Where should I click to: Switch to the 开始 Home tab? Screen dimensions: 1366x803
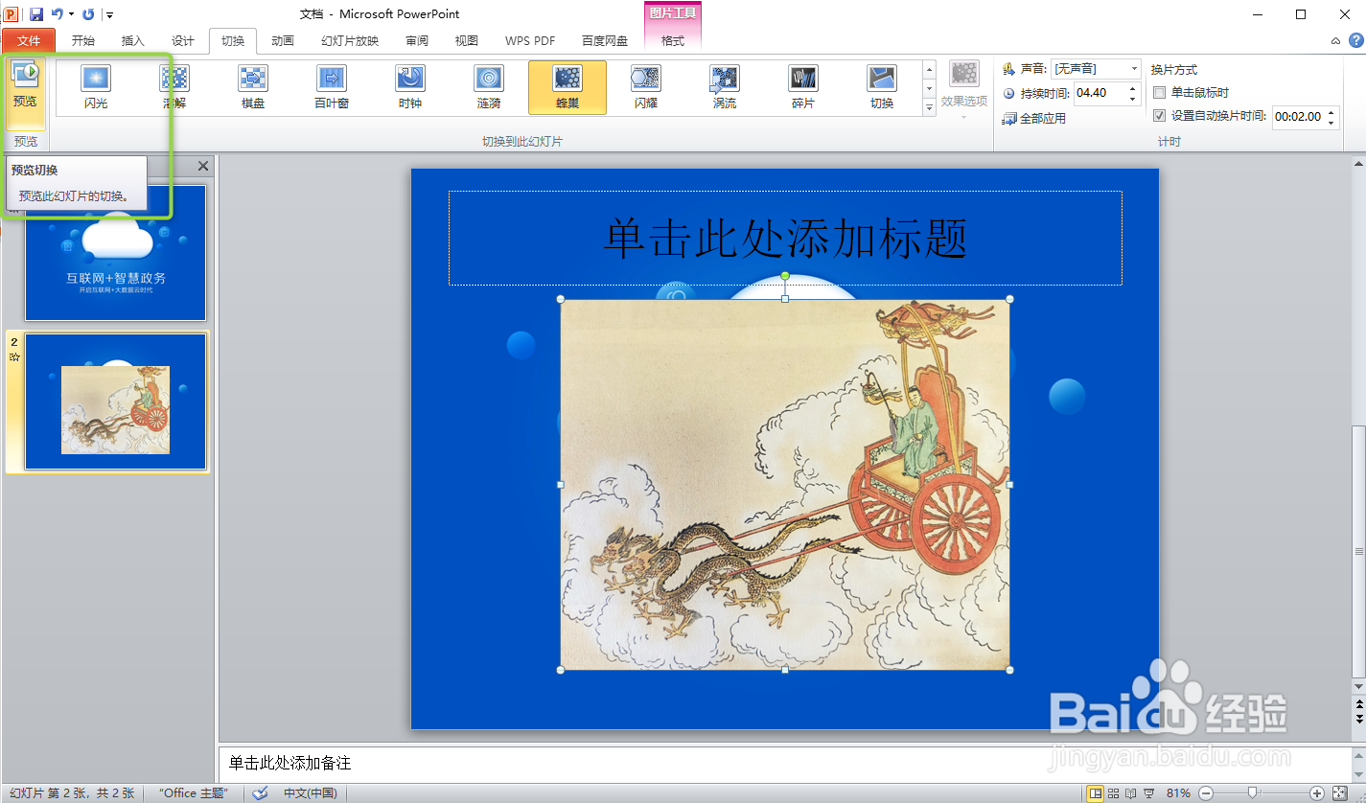click(x=83, y=41)
